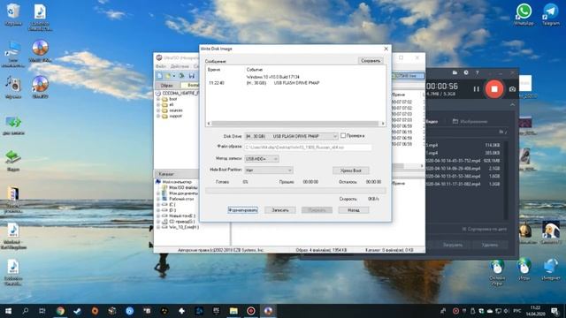566x318 pixels.
Task: Collapse the recorder file list panel chevron
Action: [x=513, y=105]
